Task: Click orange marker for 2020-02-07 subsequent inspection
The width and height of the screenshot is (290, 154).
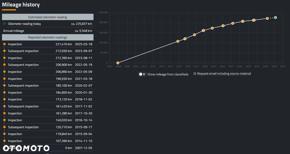Action: click(x=4, y=86)
